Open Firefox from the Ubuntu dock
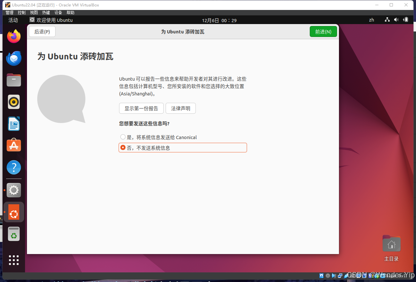 pyautogui.click(x=14, y=36)
